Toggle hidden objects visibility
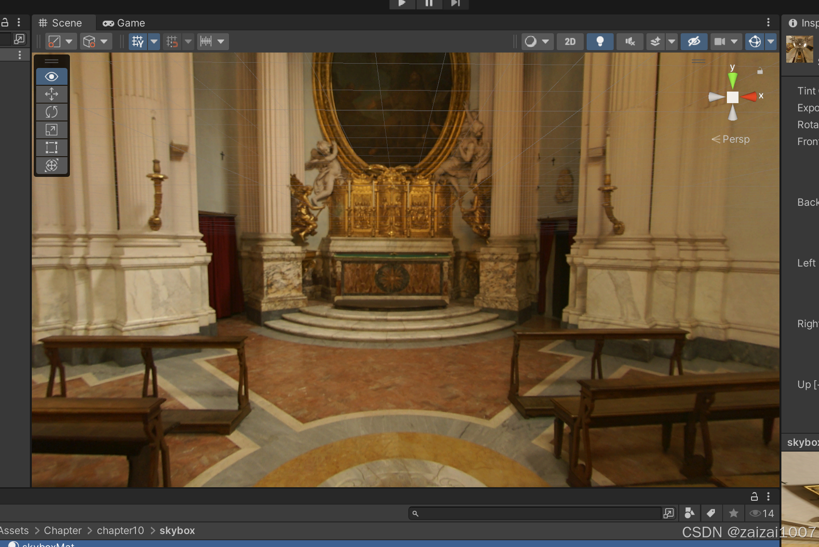The image size is (819, 547). (x=694, y=41)
